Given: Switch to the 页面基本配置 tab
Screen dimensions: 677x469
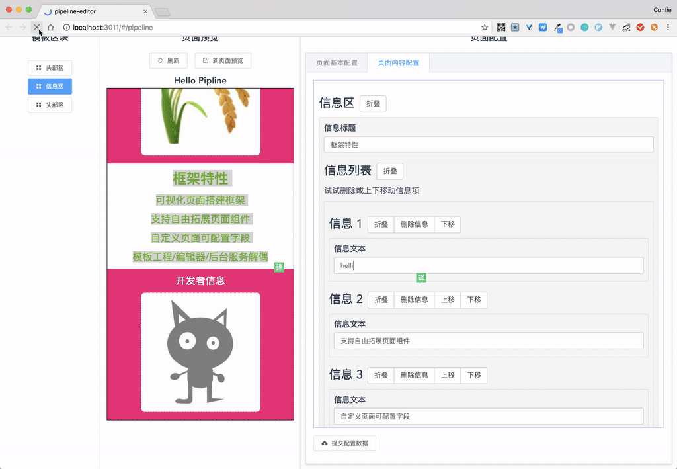Looking at the screenshot, I should pyautogui.click(x=337, y=63).
